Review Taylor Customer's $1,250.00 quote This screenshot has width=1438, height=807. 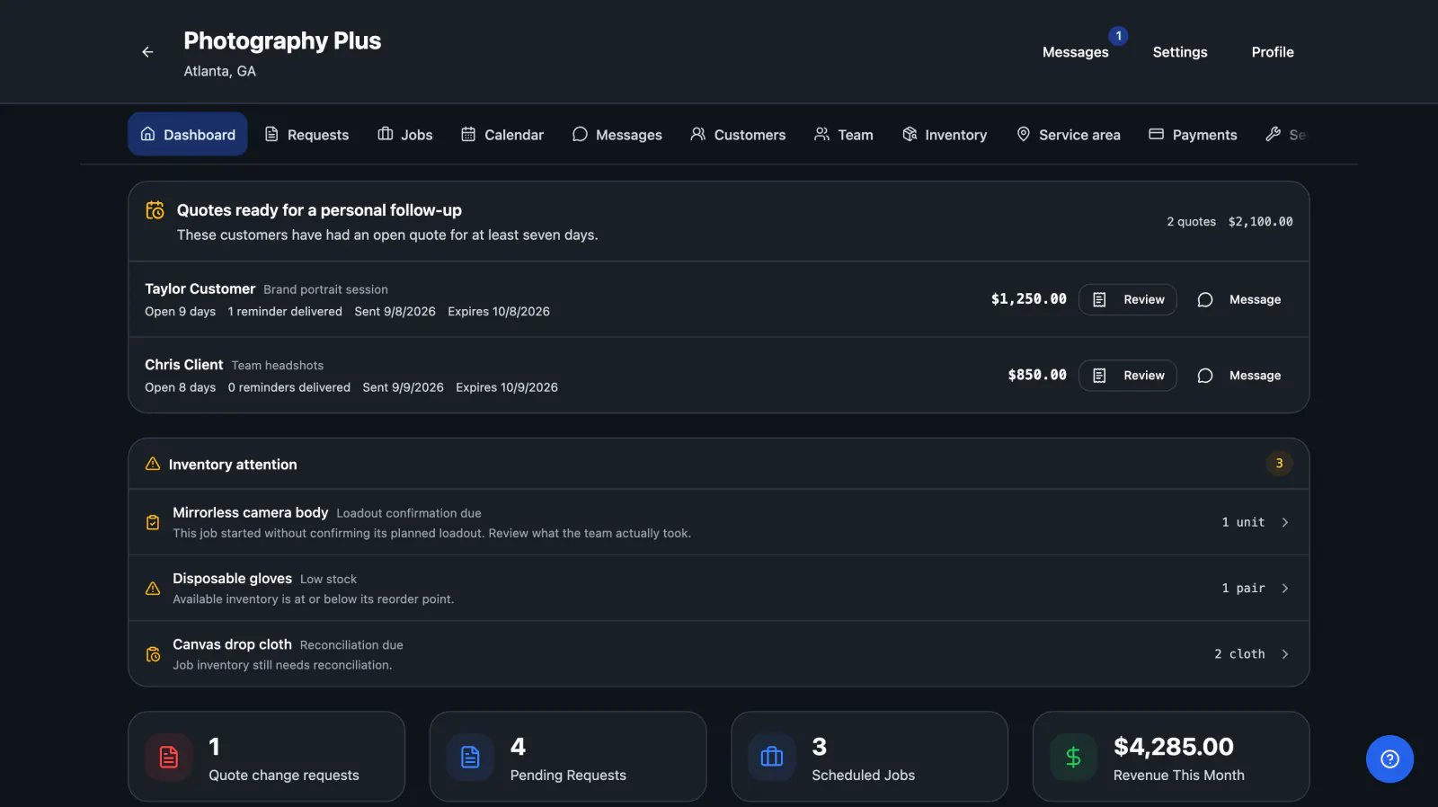tap(1128, 300)
